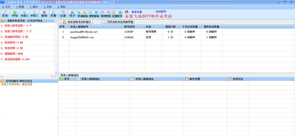295x135 pixels.
Task: Open the 发信人 (sender) toolbar icon
Action: (24, 14)
